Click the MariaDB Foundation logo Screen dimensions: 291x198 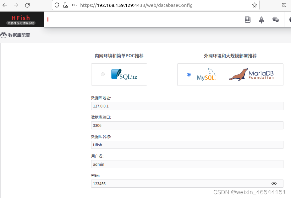251,75
